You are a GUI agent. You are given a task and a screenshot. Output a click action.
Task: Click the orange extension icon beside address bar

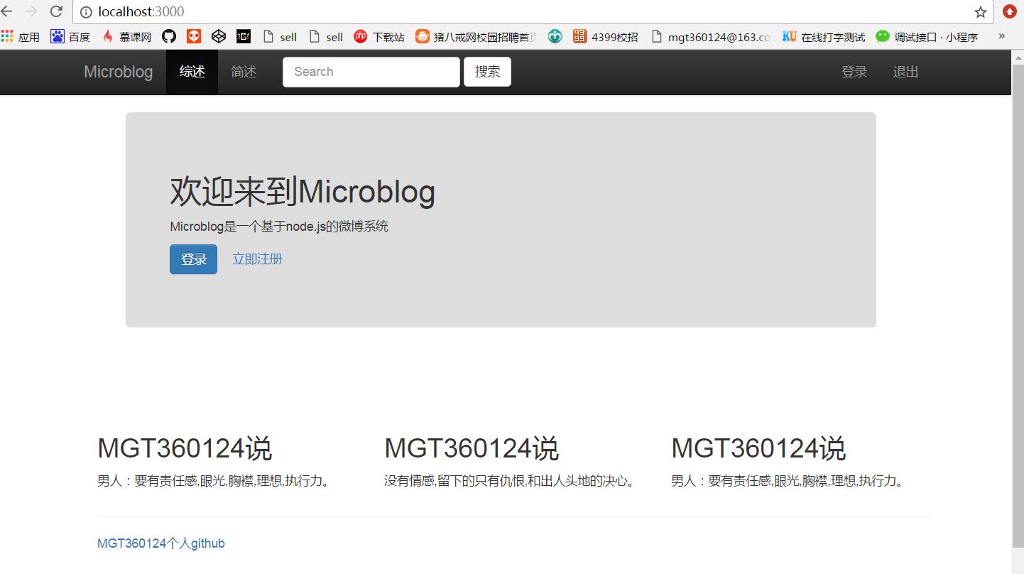(x=1010, y=11)
